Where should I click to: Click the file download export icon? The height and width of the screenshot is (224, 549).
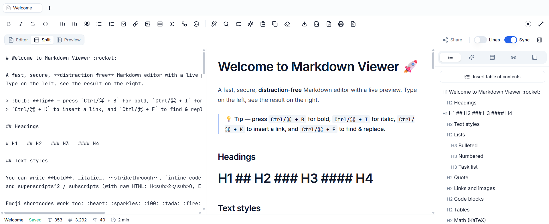(x=329, y=24)
